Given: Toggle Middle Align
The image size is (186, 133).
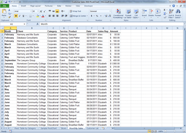Looking at the screenshot, I should pos(54,11).
